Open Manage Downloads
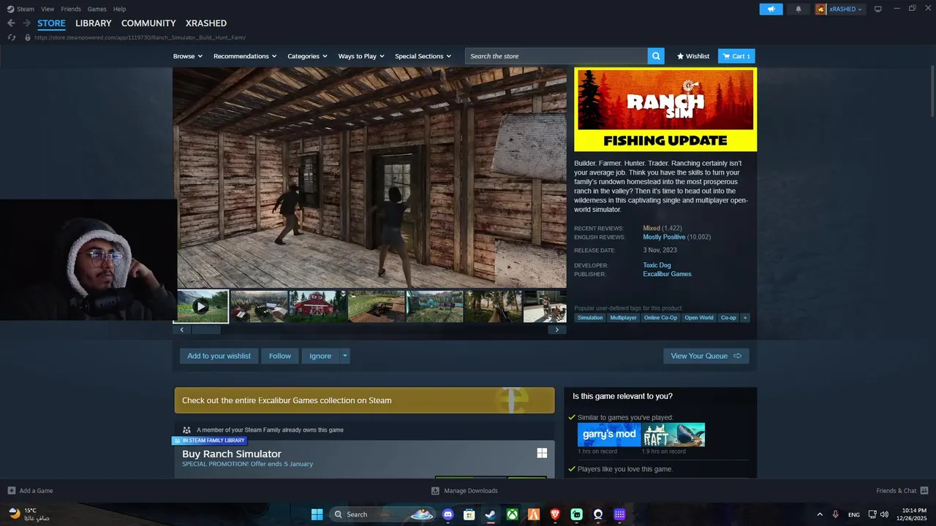The height and width of the screenshot is (526, 936). [465, 490]
